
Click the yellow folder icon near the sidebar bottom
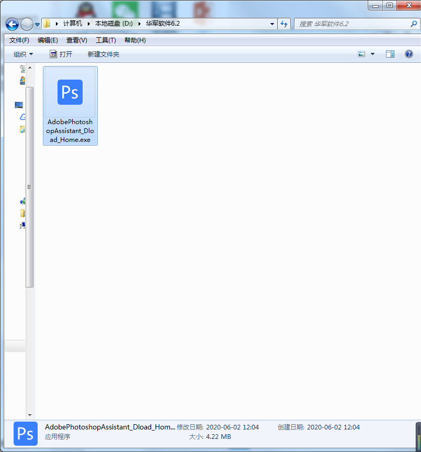click(22, 213)
